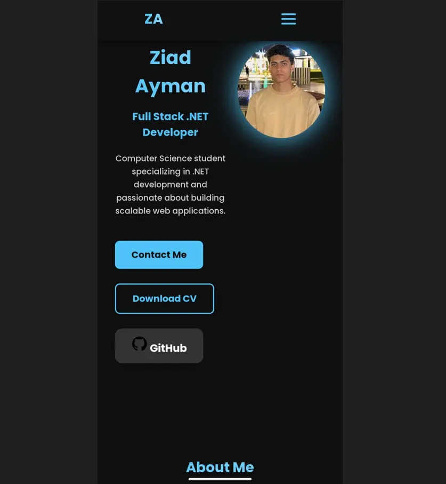The height and width of the screenshot is (484, 446).
Task: Click the 'scalable web applications.' text line
Action: (171, 211)
